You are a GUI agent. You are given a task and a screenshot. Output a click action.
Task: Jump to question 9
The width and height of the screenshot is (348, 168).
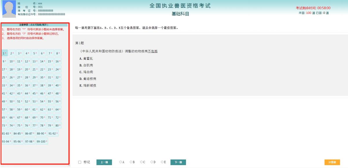tap(5, 61)
